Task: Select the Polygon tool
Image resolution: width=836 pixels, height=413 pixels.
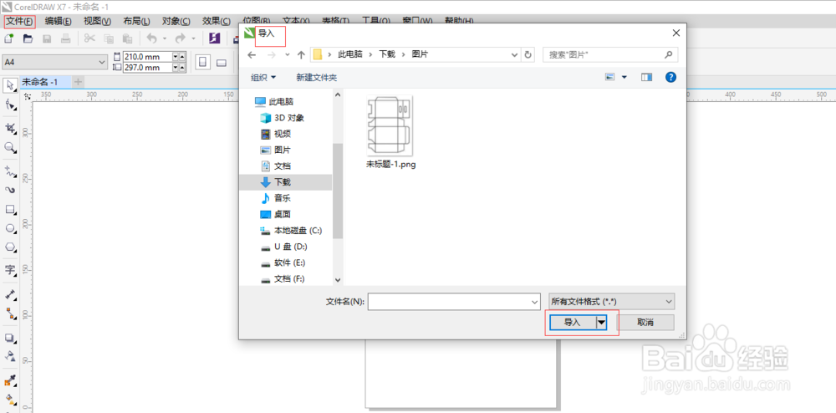Action: click(x=9, y=247)
